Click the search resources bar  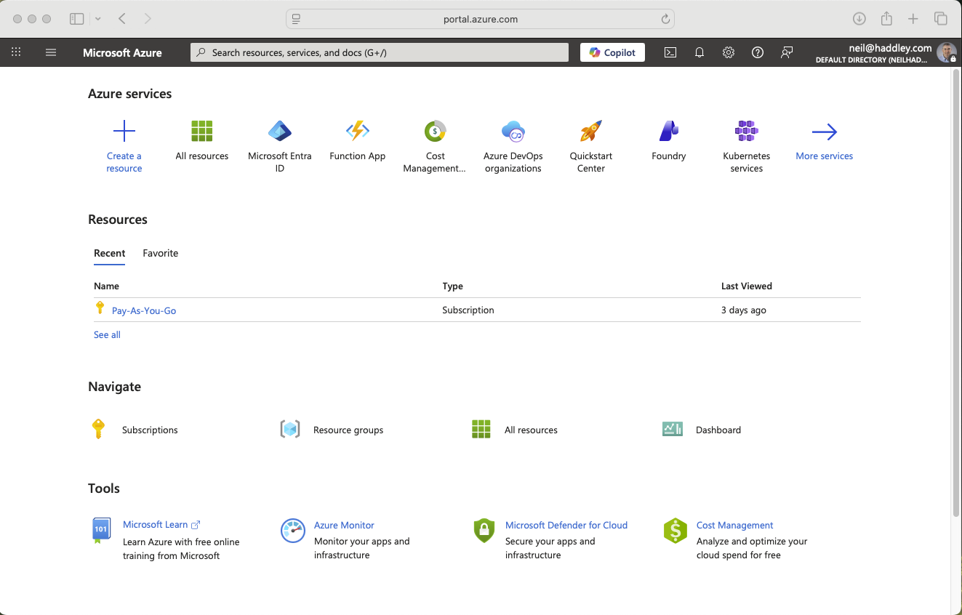tap(379, 52)
